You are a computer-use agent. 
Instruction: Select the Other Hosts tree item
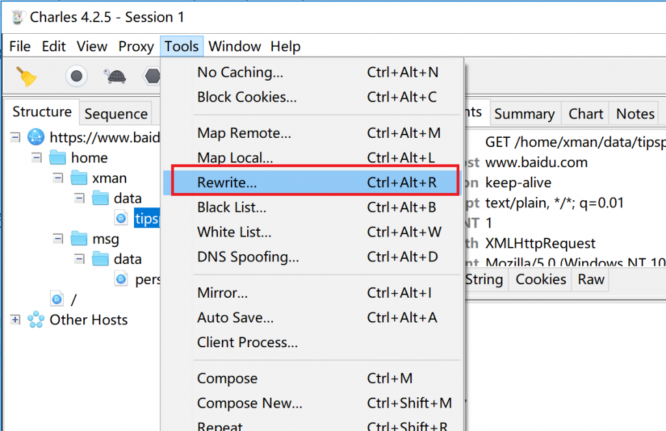coord(88,320)
